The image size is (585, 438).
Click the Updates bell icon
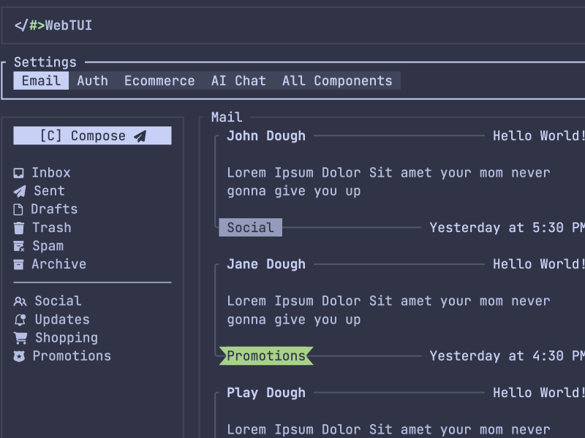20,320
